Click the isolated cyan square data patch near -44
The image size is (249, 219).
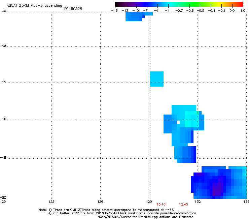coord(157,79)
